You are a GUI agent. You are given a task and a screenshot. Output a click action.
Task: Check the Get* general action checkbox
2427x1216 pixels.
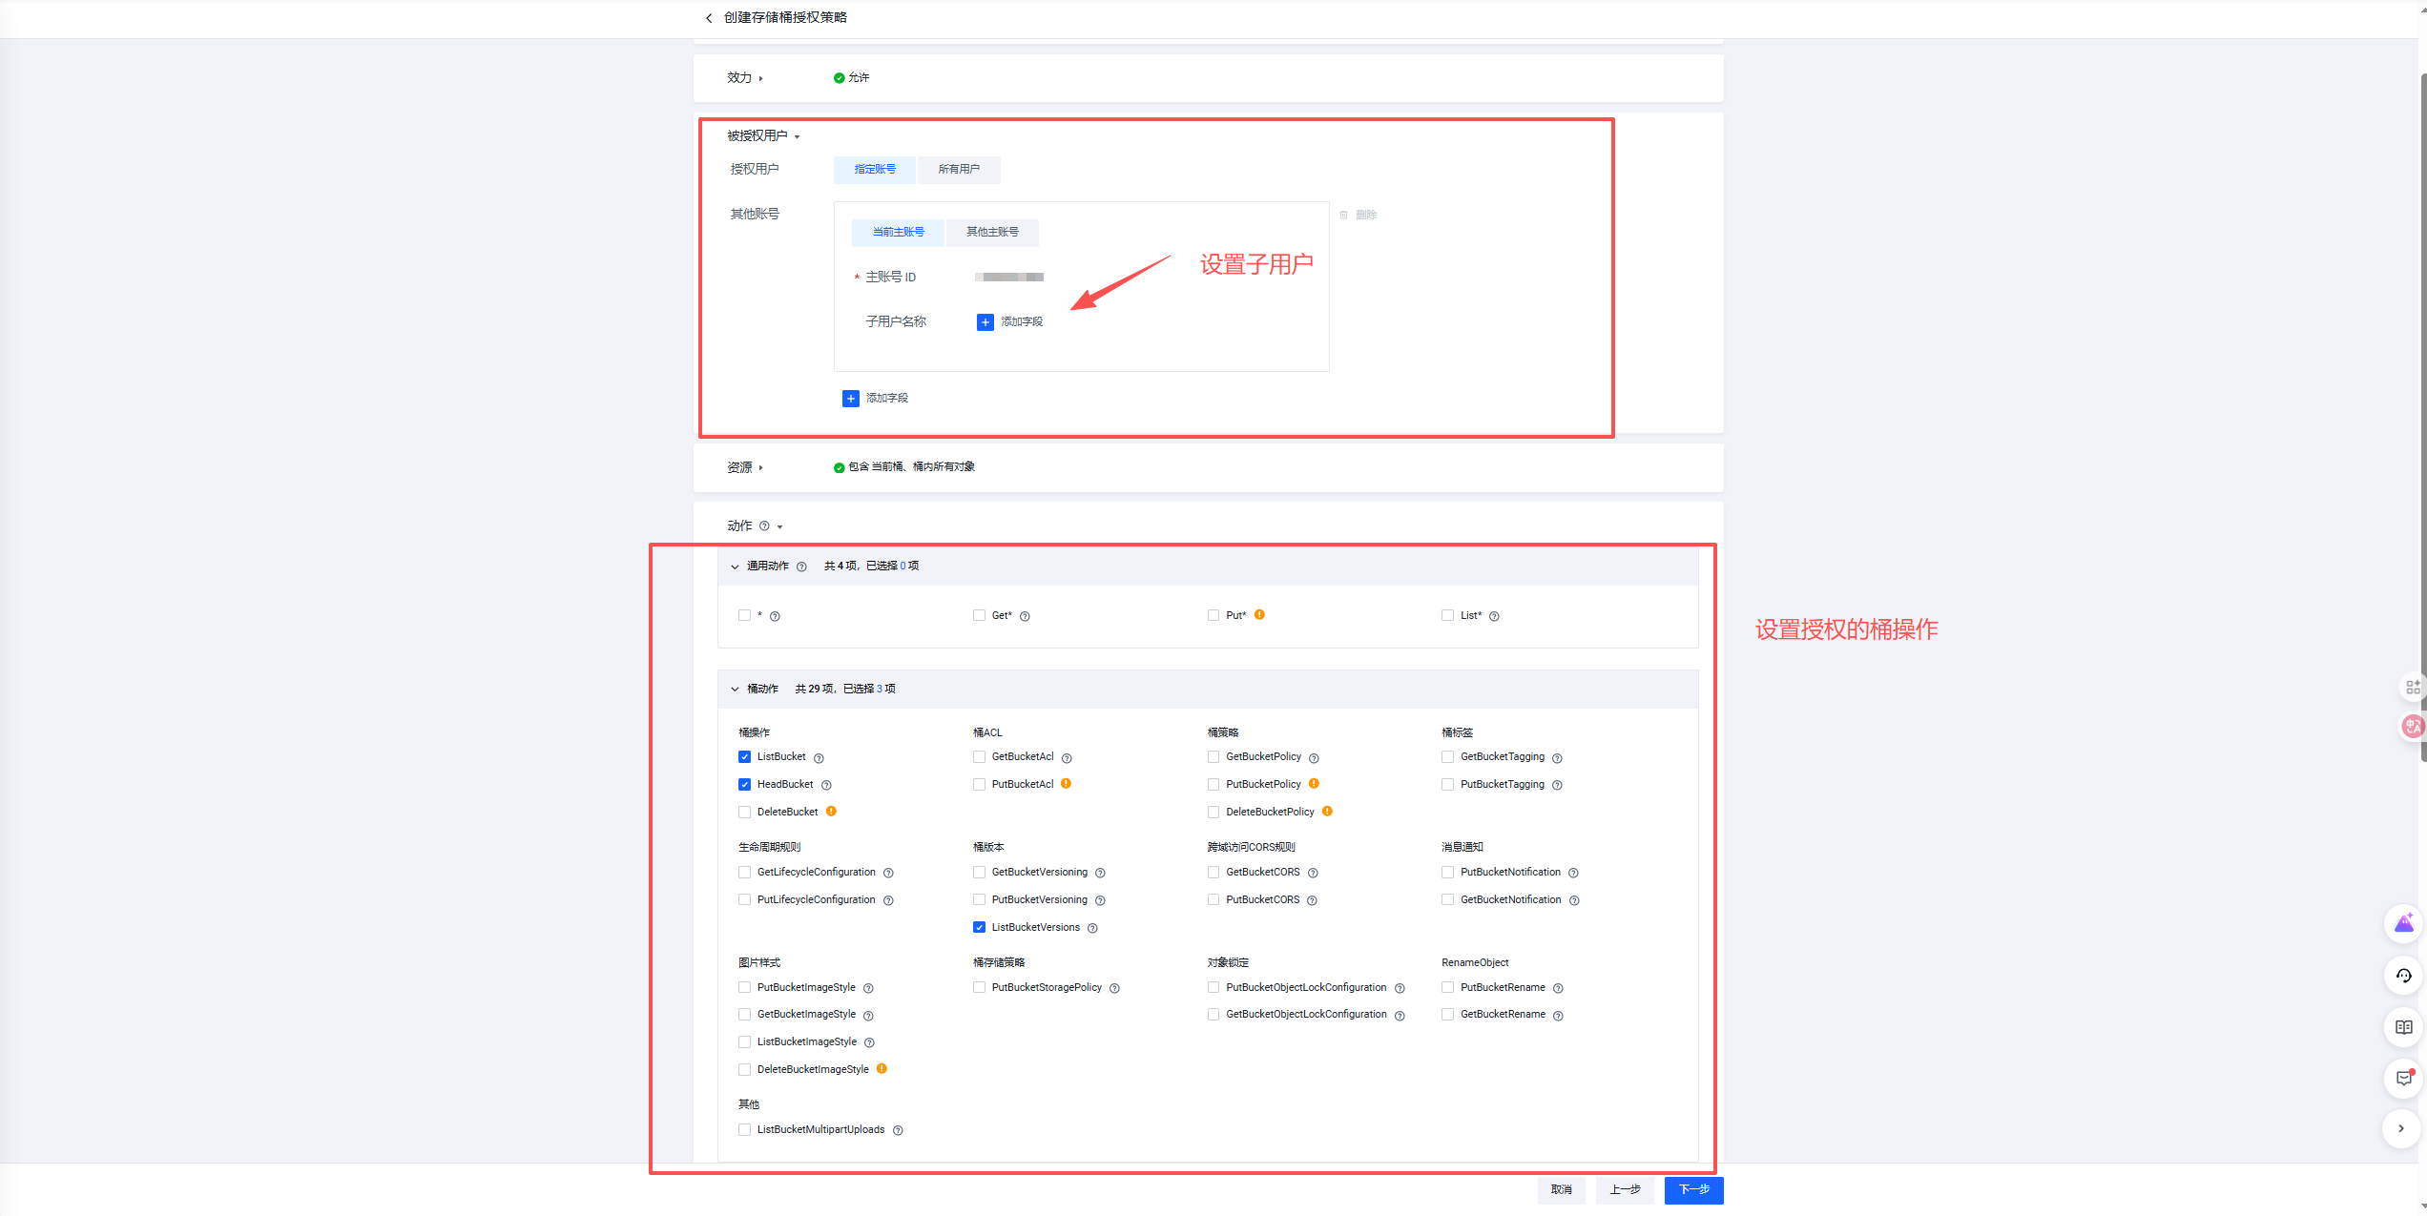pos(979,616)
